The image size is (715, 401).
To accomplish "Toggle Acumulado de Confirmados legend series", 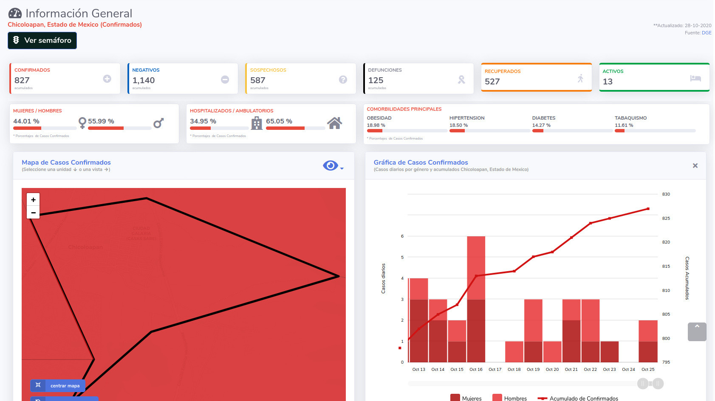I will pos(578,398).
